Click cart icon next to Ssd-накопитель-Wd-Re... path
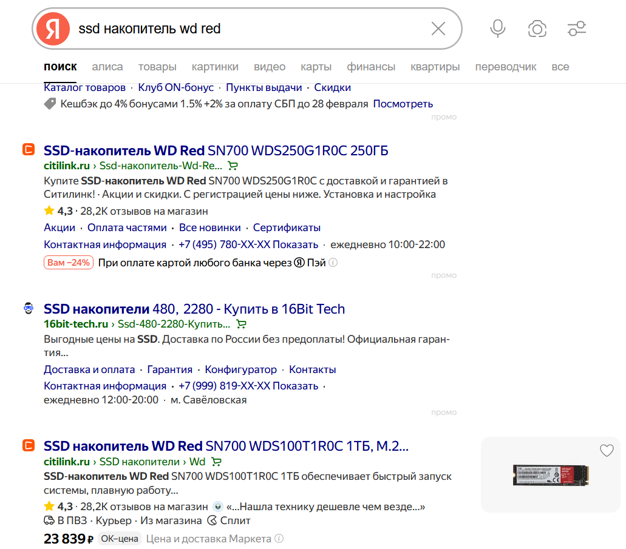The image size is (626, 549). coord(233,165)
